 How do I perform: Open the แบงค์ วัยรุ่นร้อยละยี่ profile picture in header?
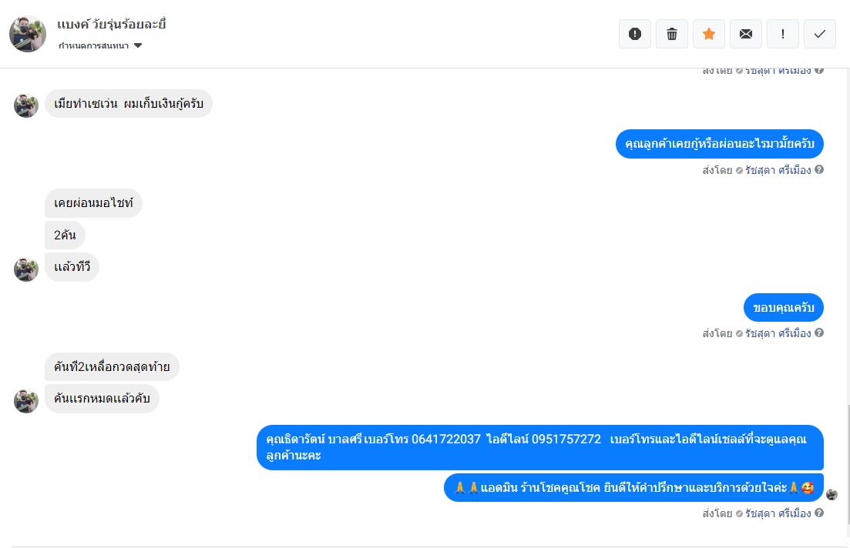coord(28,34)
